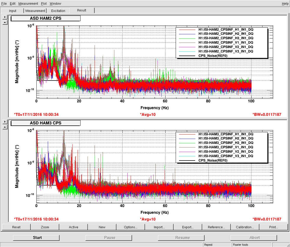Open the Help menu
290x247 pixels.
coord(285,4)
